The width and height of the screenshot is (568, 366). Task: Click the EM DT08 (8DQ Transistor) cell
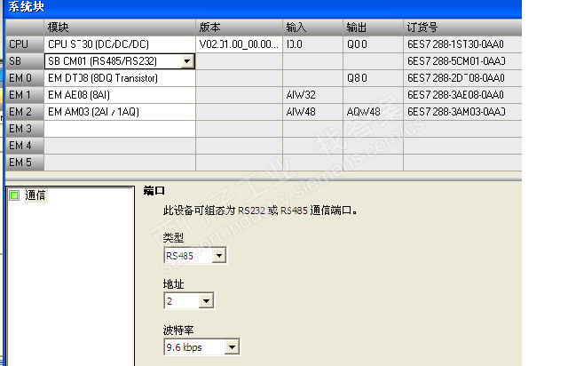point(120,78)
